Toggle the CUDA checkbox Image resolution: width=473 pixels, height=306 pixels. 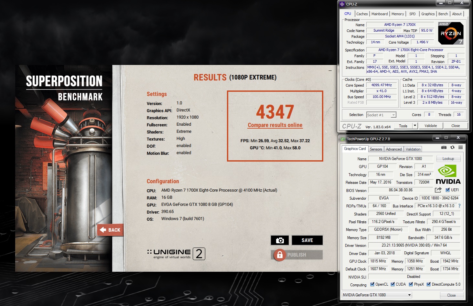tap(392, 284)
